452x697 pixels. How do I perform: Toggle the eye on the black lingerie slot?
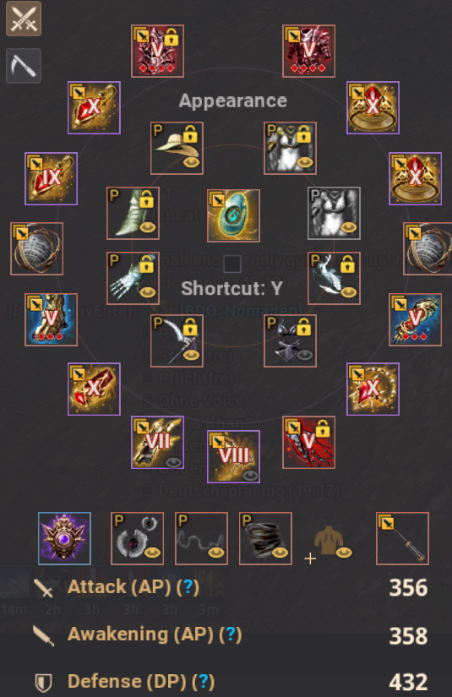click(x=305, y=355)
